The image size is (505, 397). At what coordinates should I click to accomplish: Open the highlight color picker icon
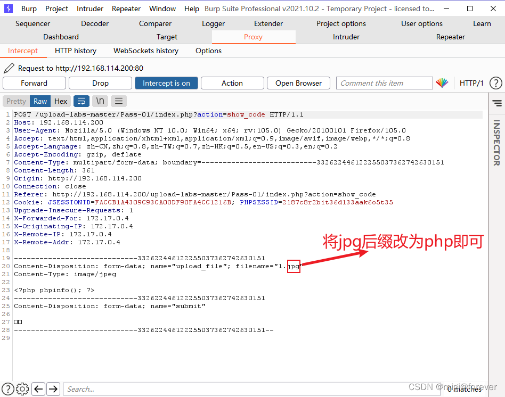tap(442, 83)
